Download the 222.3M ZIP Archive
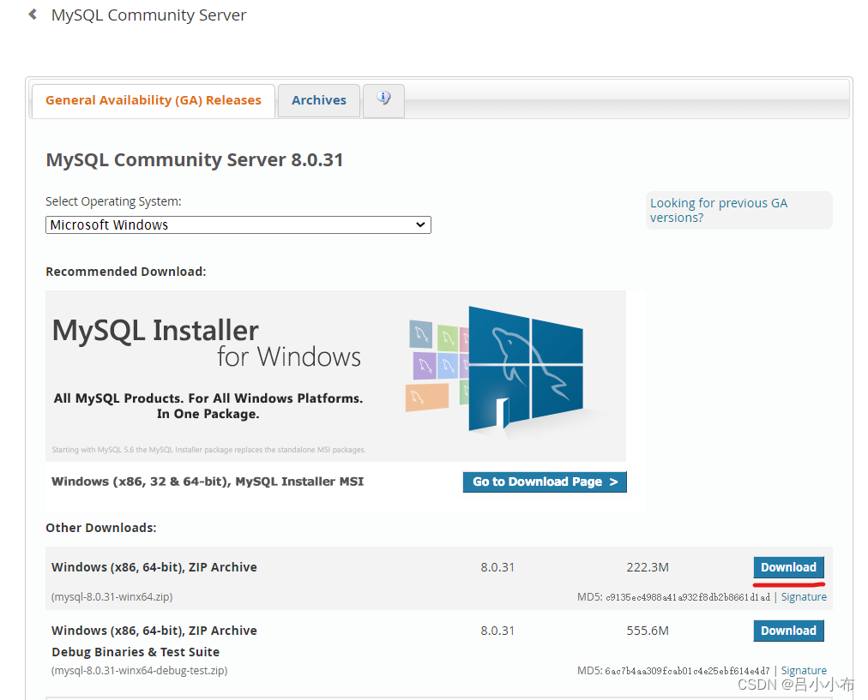868x700 pixels. click(x=788, y=567)
